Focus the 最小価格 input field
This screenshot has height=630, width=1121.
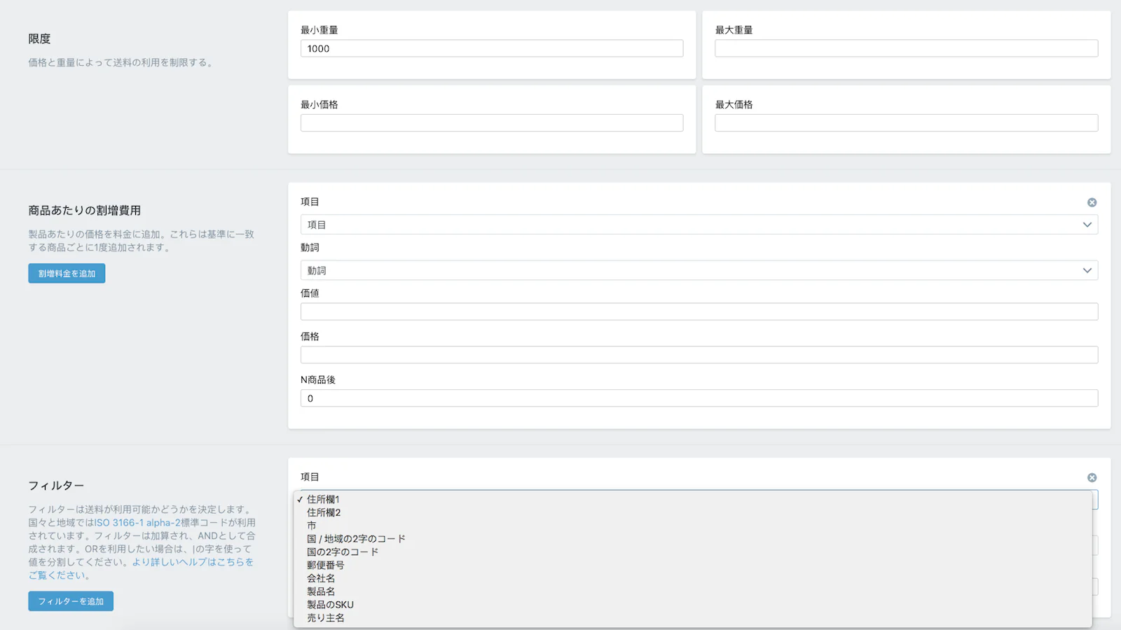(x=492, y=123)
